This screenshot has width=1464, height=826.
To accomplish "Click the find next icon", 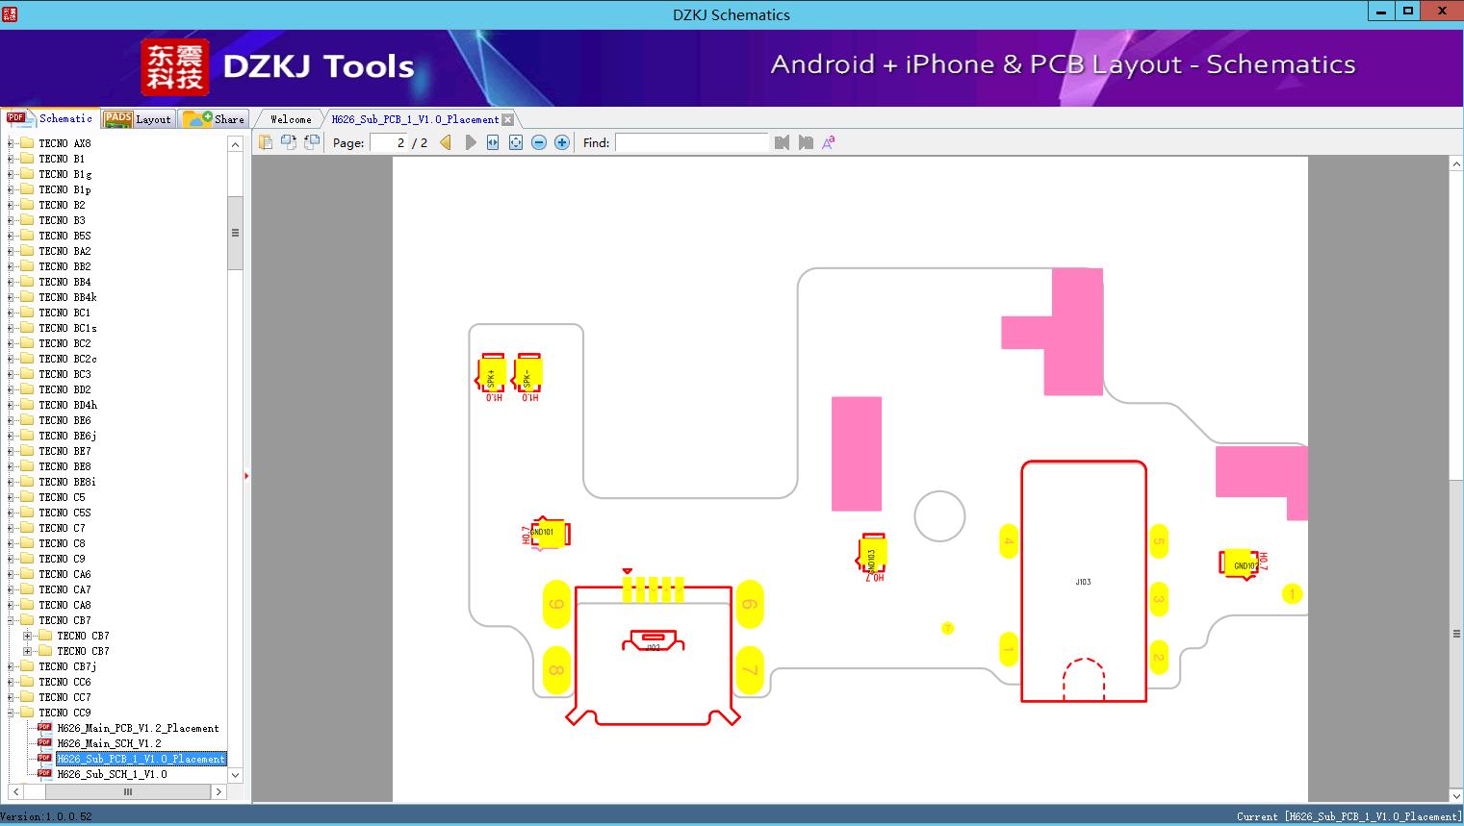I will tap(806, 142).
